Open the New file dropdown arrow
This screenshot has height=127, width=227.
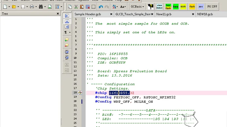pos(9,7)
